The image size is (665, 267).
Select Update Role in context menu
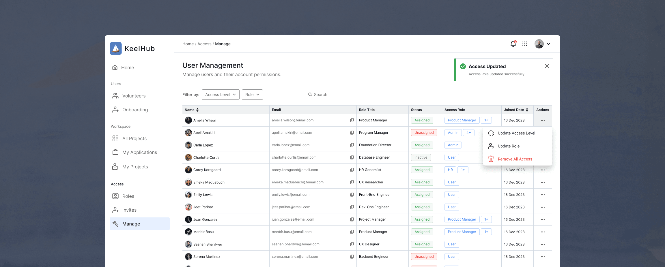coord(508,146)
